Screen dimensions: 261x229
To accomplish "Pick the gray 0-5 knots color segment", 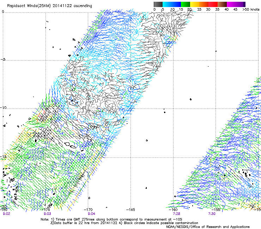I will point(158,4).
